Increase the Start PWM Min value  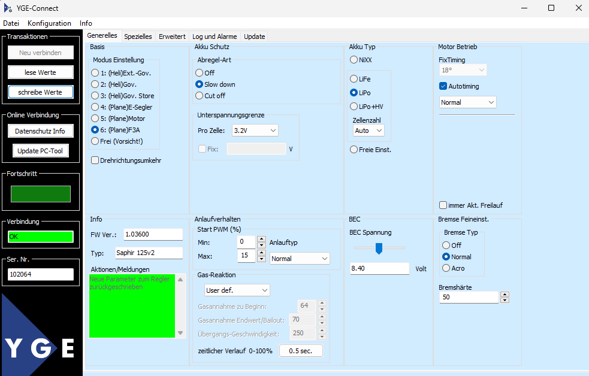261,239
